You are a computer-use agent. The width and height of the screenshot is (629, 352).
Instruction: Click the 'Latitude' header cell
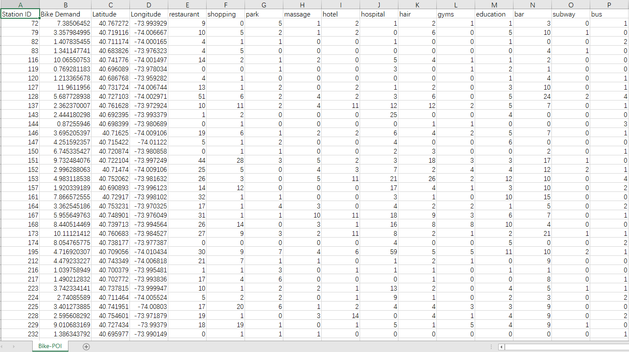pyautogui.click(x=111, y=14)
